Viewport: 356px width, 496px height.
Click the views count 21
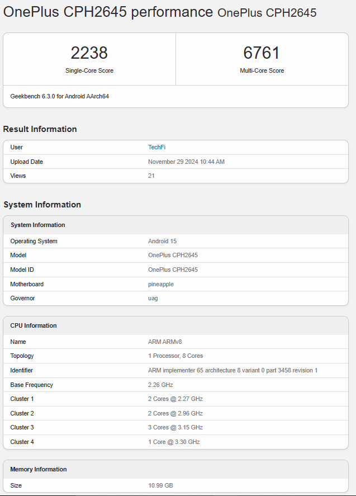point(151,176)
